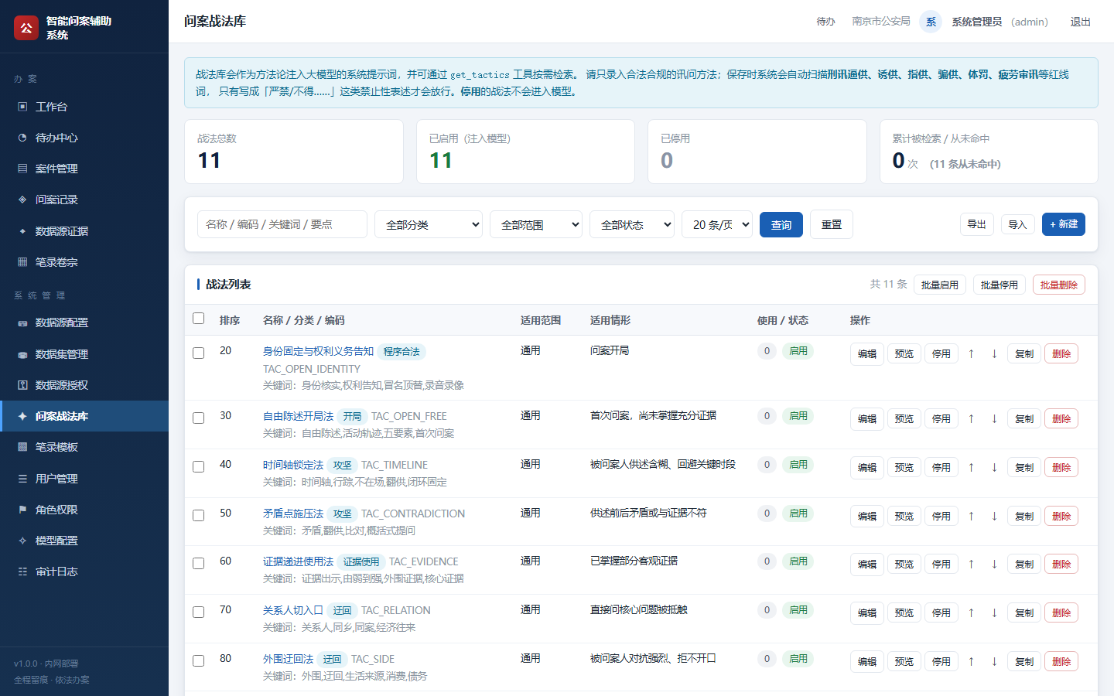Screen dimensions: 1114x696
Task: Go to 工作台 in the sidebar
Action: pos(84,107)
